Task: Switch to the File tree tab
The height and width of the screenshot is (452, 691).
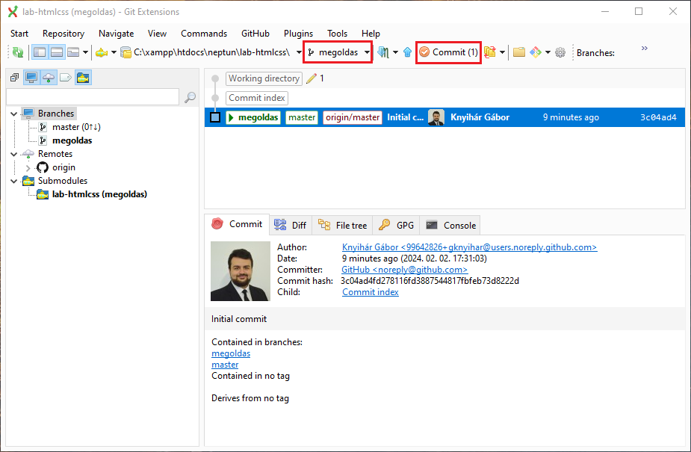Action: click(x=342, y=225)
